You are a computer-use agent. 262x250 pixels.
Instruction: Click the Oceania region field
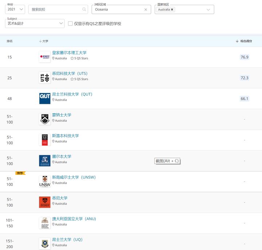pos(121,9)
